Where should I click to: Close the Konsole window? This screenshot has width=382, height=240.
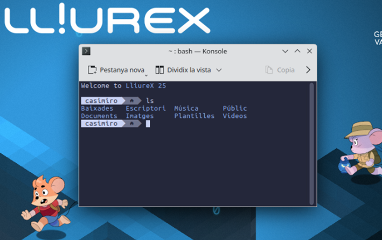(309, 51)
